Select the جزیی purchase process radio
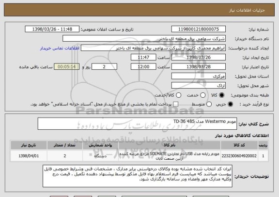 click(x=230, y=105)
